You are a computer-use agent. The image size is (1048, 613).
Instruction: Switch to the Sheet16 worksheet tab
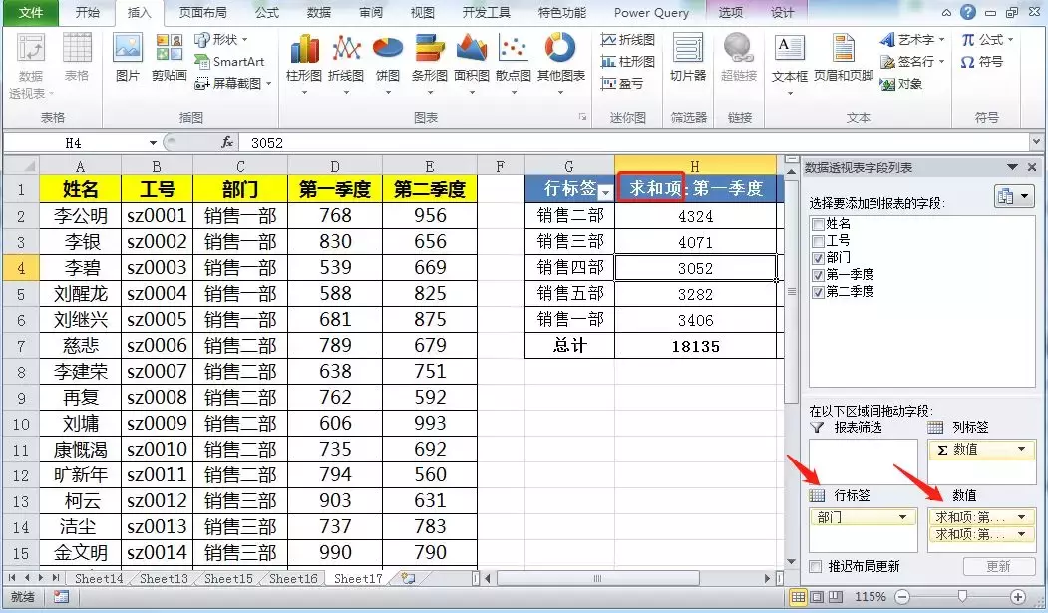point(293,578)
